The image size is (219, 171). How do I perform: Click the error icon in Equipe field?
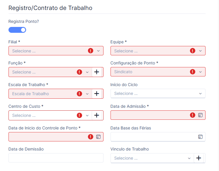coord(193,51)
